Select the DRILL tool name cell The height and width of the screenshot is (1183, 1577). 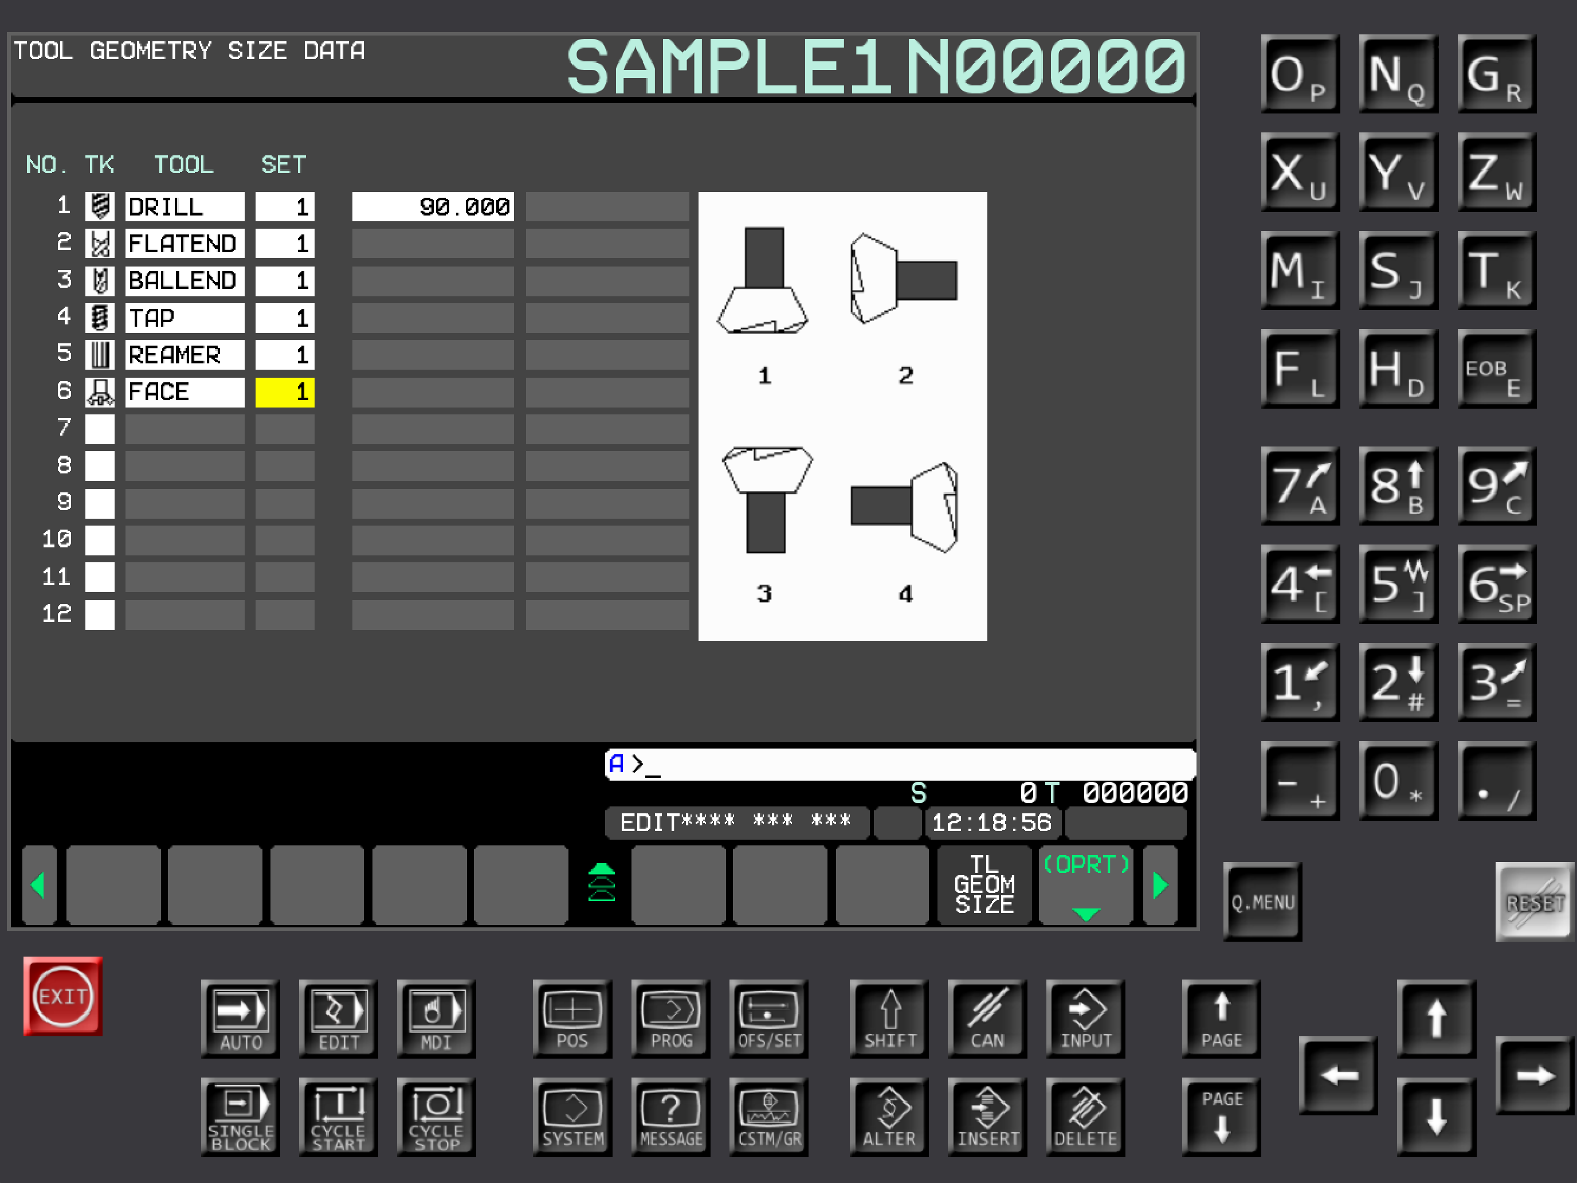coord(185,207)
